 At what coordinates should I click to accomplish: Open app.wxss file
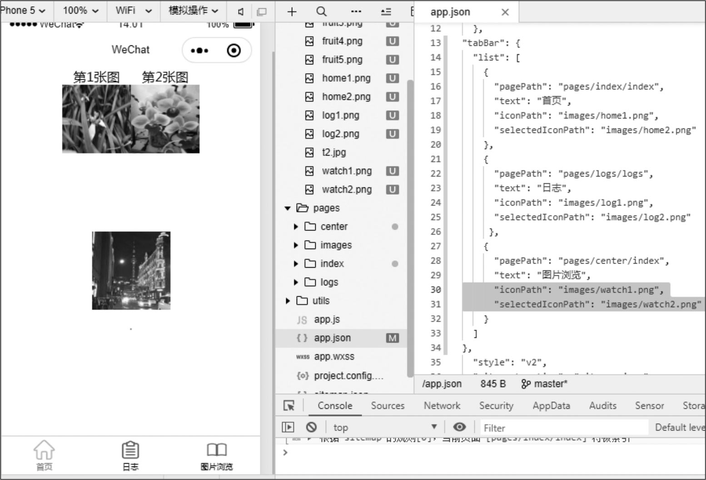point(334,357)
